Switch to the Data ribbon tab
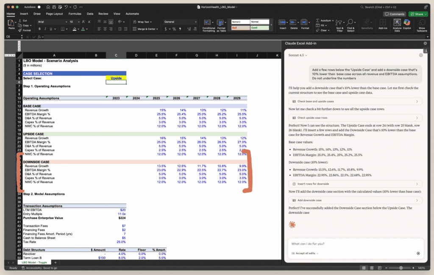The height and width of the screenshot is (275, 434). click(x=90, y=14)
